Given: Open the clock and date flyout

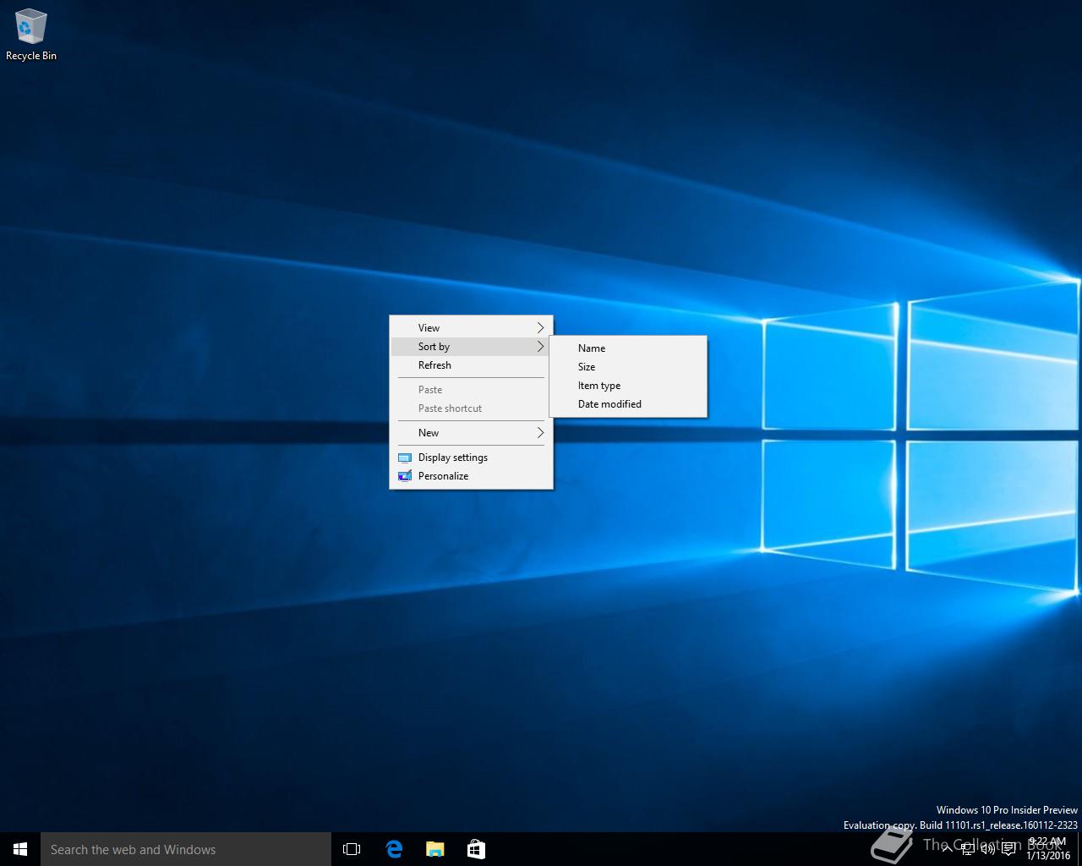Looking at the screenshot, I should (1047, 849).
